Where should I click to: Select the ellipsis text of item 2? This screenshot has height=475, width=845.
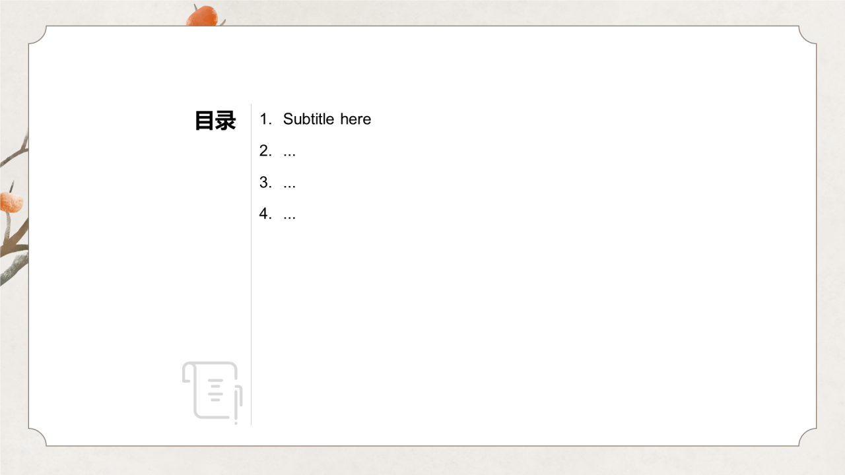click(289, 152)
